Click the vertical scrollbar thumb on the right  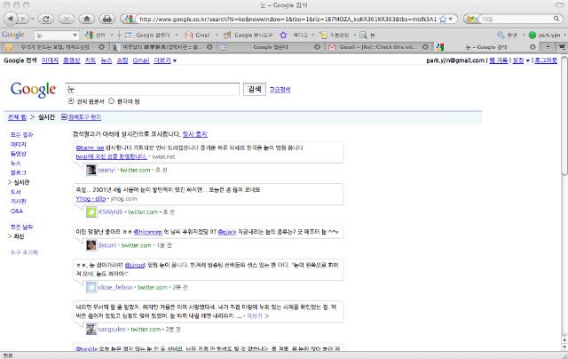click(564, 116)
